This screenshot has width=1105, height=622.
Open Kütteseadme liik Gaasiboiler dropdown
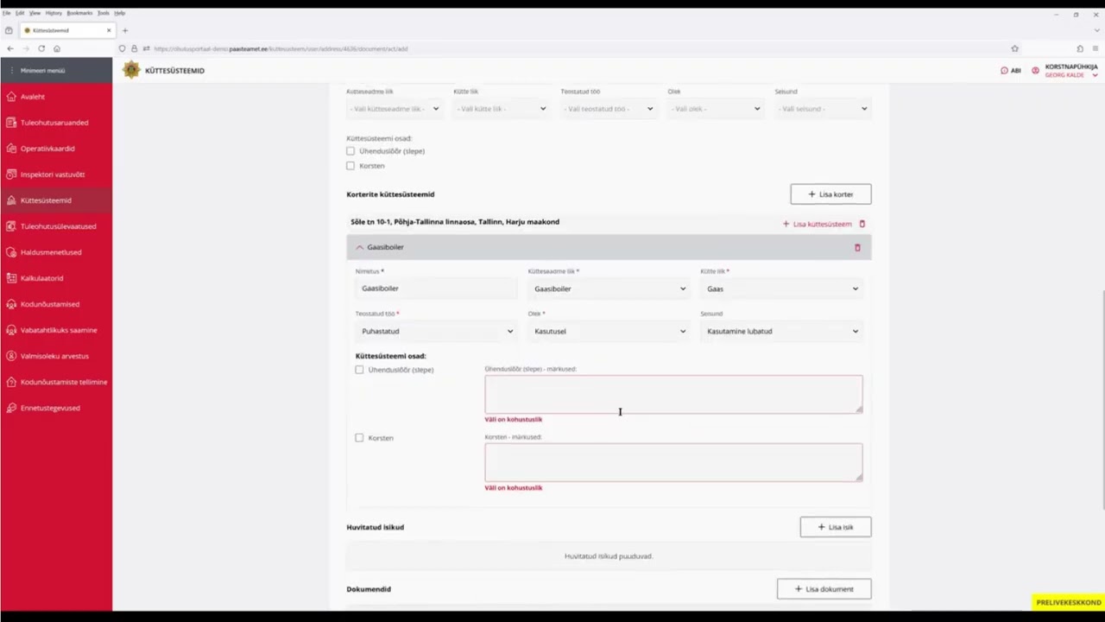point(609,289)
